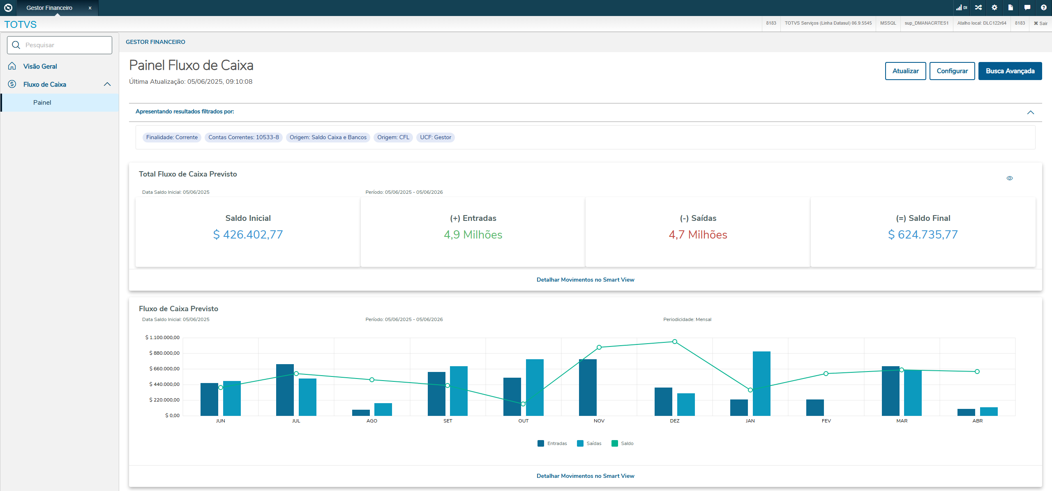The height and width of the screenshot is (491, 1052).
Task: Click the help question mark icon
Action: [x=1043, y=7]
